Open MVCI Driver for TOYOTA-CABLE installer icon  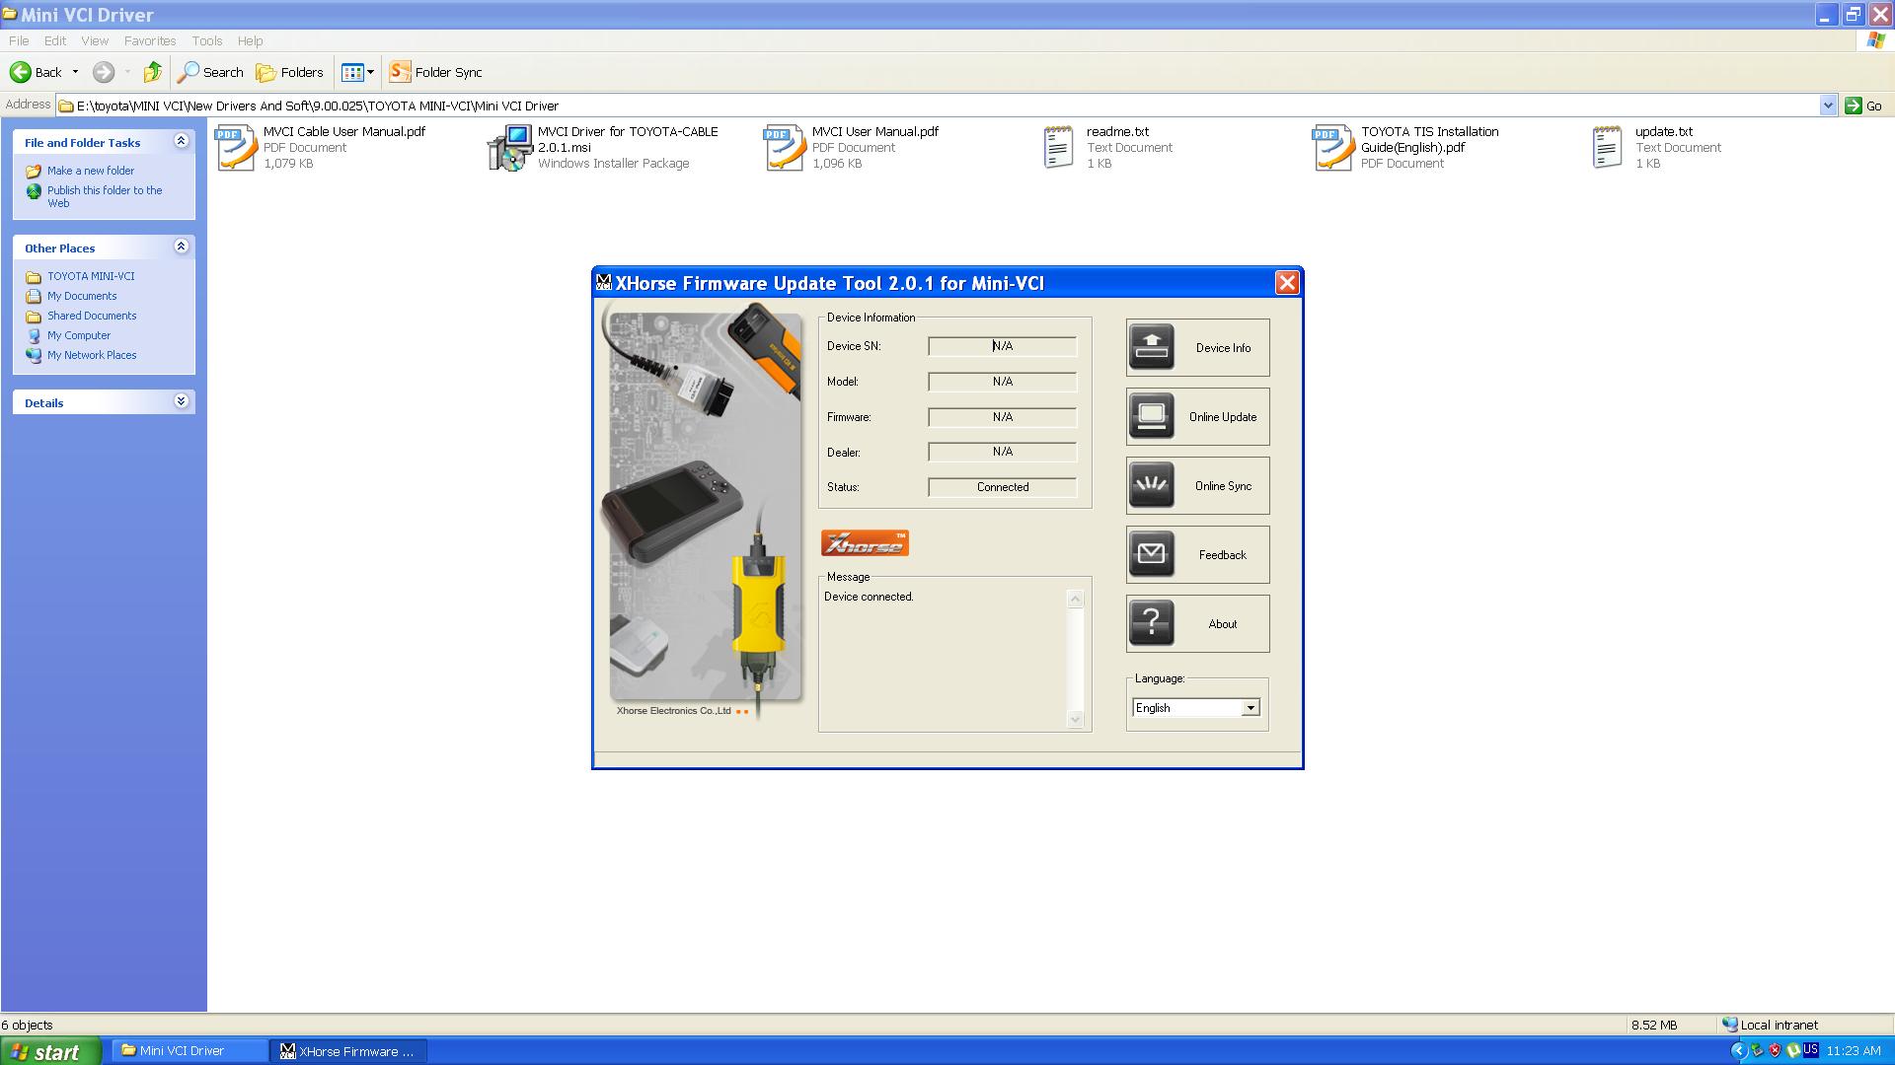click(x=510, y=148)
